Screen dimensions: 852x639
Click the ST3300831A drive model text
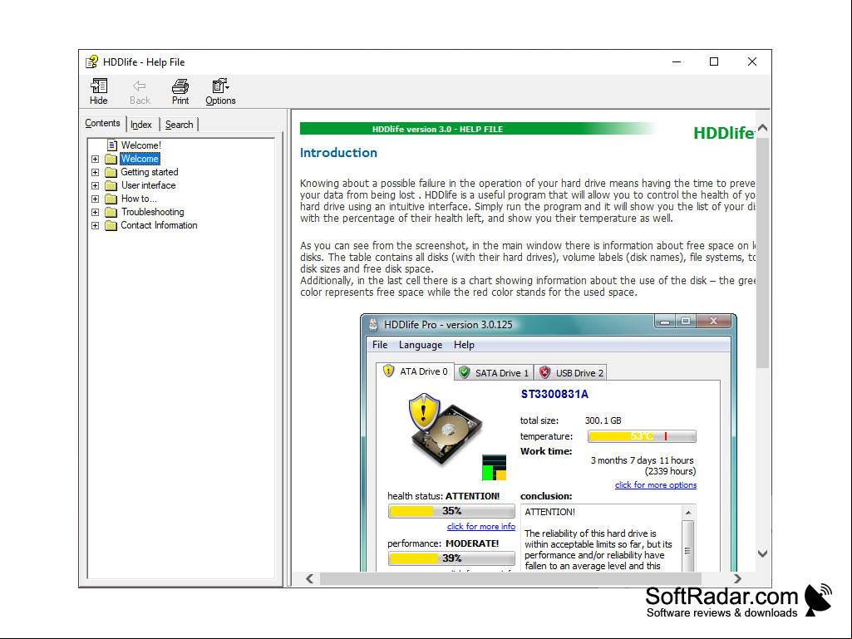pos(554,394)
